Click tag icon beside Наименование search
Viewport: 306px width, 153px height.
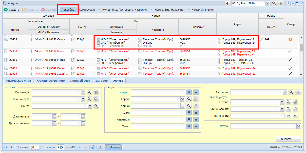click(x=295, y=109)
